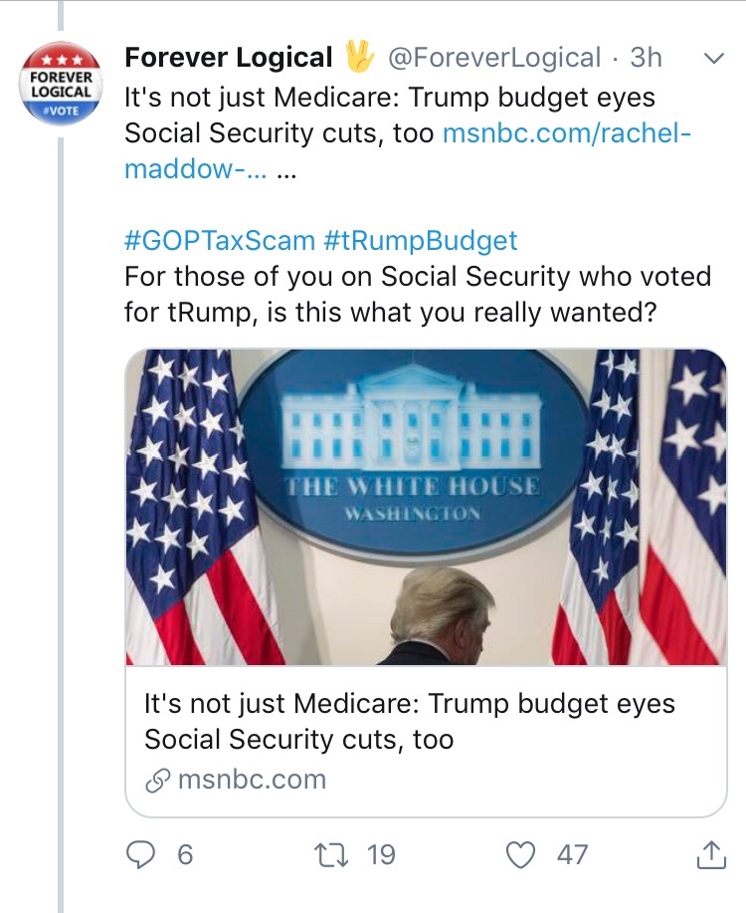Click the chain link icon beside msnbc.com
This screenshot has width=746, height=913.
pos(157,780)
